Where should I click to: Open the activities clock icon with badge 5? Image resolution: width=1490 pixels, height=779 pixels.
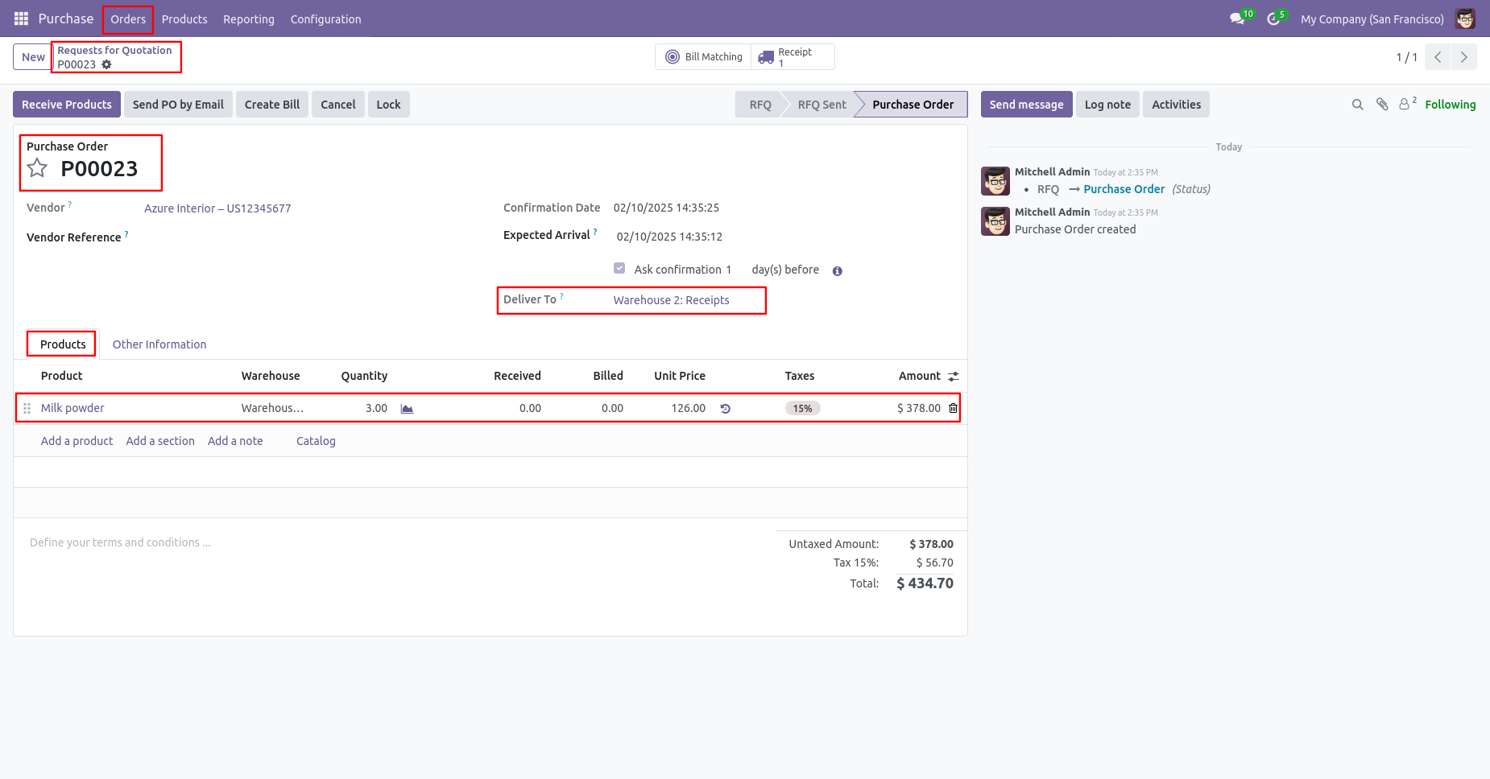click(1273, 19)
